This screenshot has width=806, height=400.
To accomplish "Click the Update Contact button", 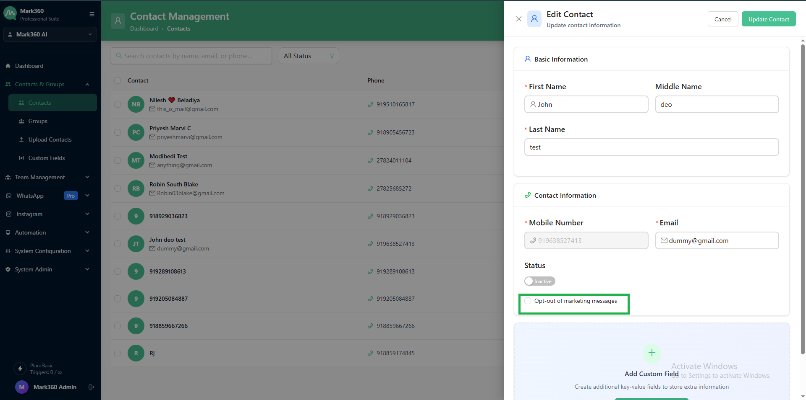I will click(768, 19).
